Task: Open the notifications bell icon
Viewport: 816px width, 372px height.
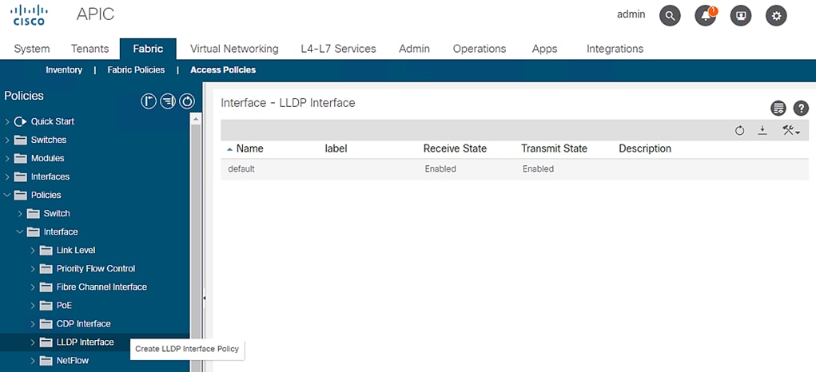Action: [x=706, y=15]
